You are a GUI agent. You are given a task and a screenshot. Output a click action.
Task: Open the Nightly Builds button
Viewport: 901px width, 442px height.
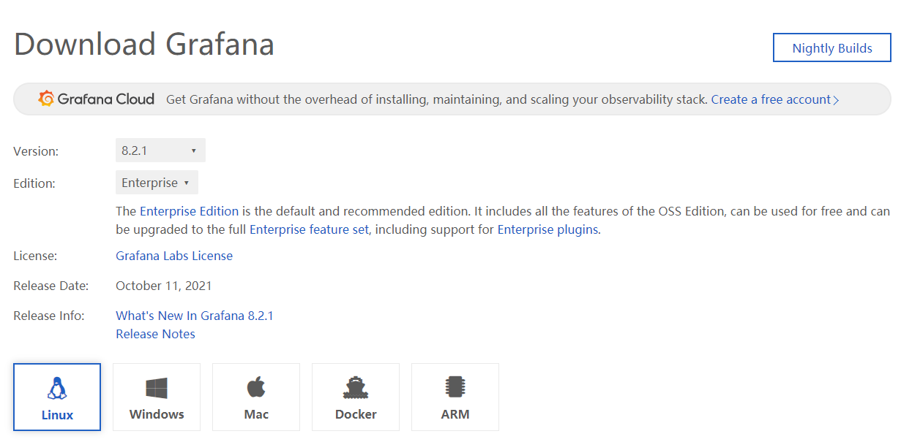pos(832,47)
